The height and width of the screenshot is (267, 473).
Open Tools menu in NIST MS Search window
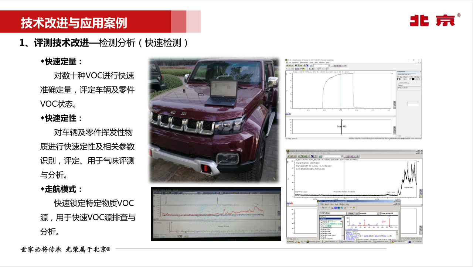[x=336, y=204]
